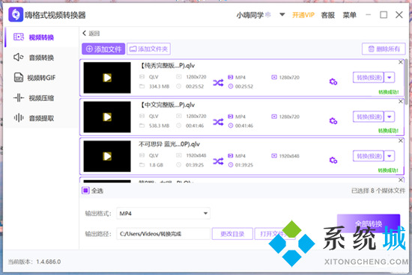Image resolution: width=412 pixels, height=275 pixels.
Task: Click 转换(极速) for 中文完整版 file
Action: click(x=369, y=117)
